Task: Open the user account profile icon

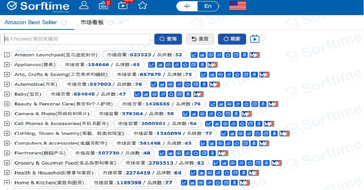Action: tap(83, 5)
